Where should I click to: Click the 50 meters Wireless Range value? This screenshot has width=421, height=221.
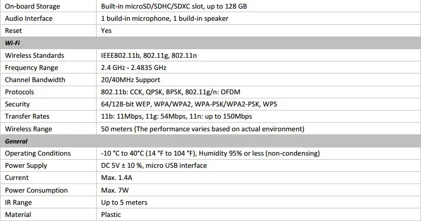click(202, 129)
